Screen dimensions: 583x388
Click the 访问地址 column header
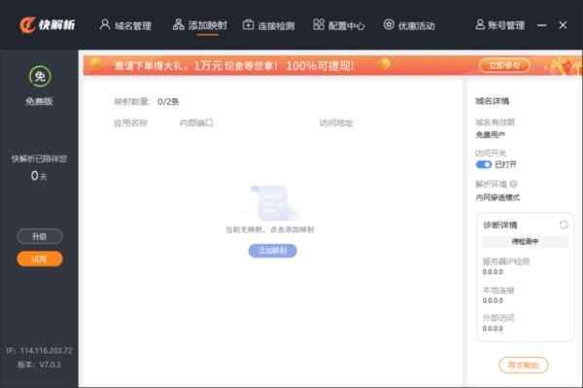click(x=336, y=123)
